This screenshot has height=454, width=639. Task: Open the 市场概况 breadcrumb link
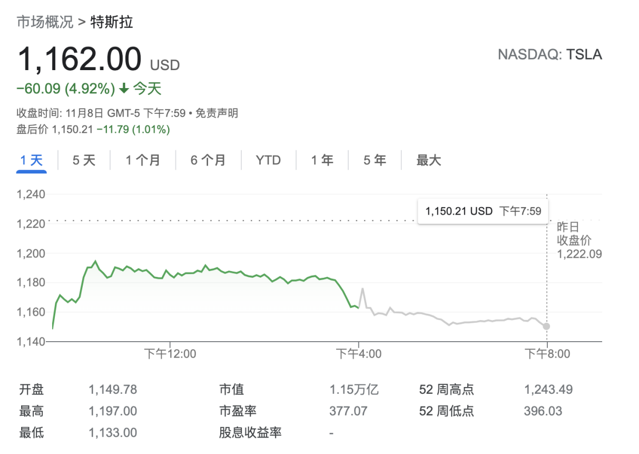[x=45, y=22]
